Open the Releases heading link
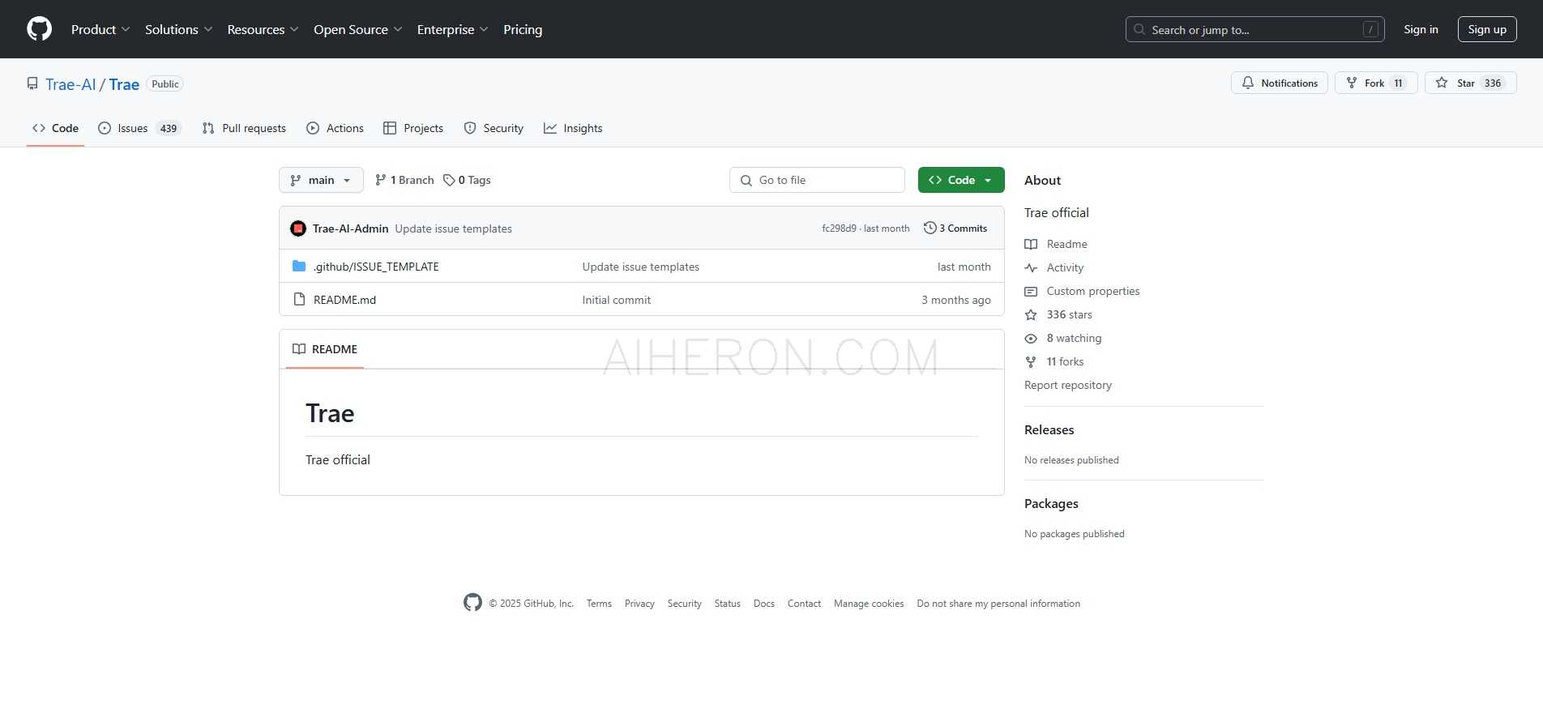Viewport: 1543px width, 713px height. [x=1049, y=430]
